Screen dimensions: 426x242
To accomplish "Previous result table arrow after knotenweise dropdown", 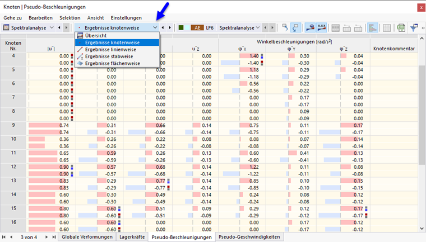I will pyautogui.click(x=163, y=27).
